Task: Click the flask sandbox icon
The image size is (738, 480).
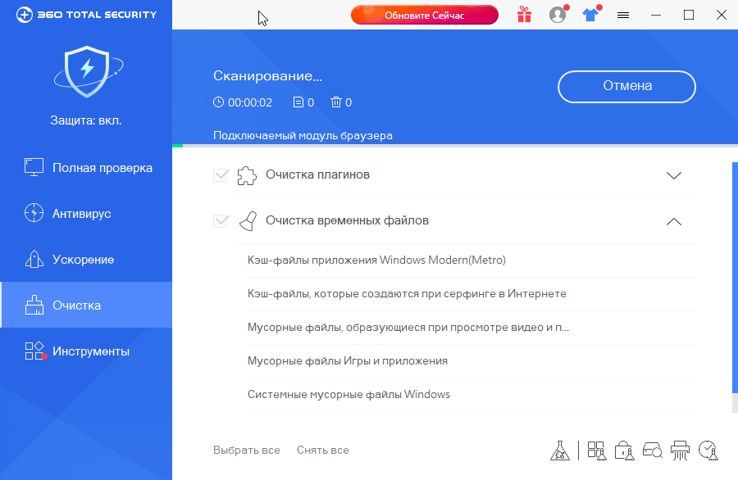Action: 560,451
